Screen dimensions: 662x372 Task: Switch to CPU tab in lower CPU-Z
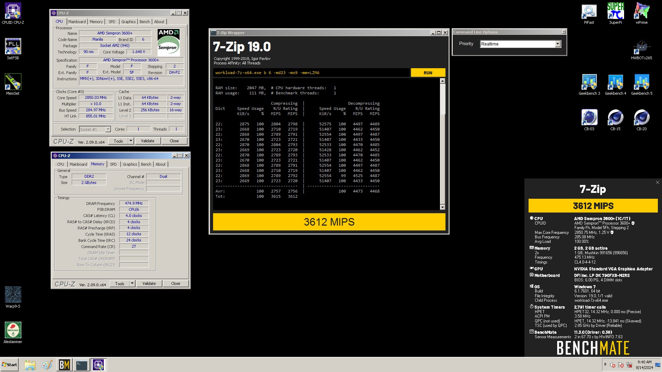click(x=61, y=164)
